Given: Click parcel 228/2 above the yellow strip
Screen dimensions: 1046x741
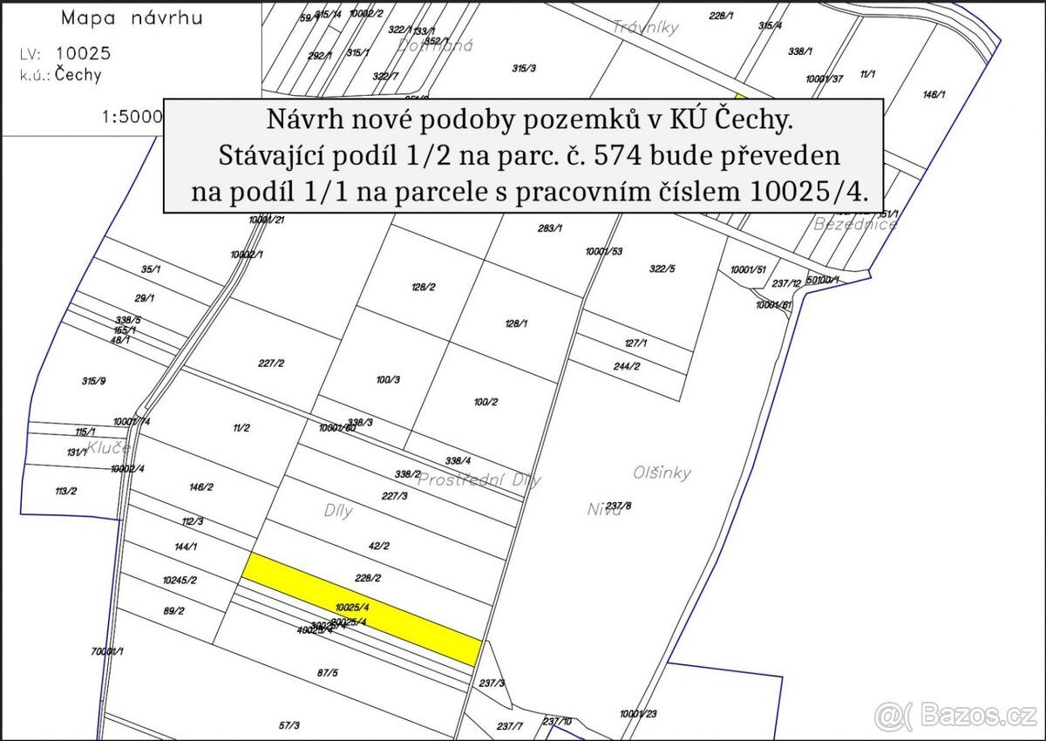Looking at the screenshot, I should pos(369,577).
